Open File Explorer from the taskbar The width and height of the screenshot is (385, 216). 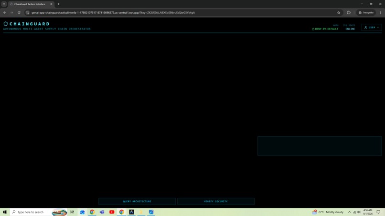(x=141, y=212)
